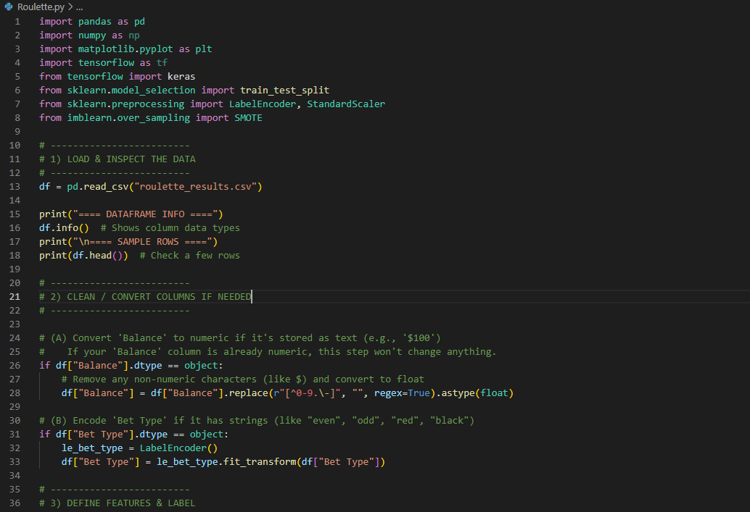Click line number 36 in the gutter

point(15,503)
